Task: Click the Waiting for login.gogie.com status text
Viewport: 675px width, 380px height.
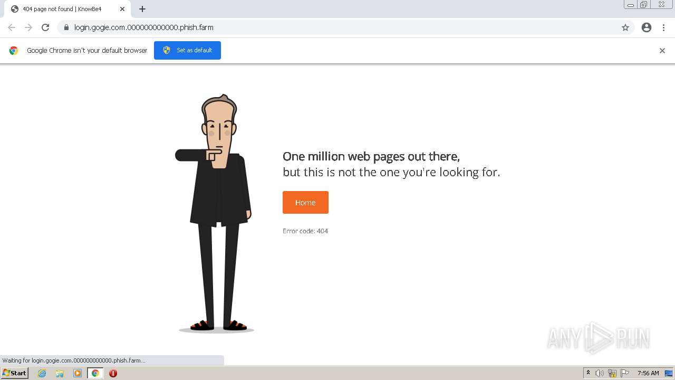Action: [x=74, y=360]
